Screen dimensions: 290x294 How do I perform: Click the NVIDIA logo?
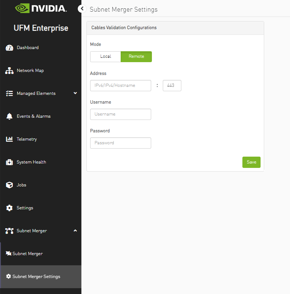tap(41, 8)
